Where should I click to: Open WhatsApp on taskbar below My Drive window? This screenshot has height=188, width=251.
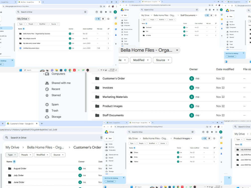pos(79,70)
